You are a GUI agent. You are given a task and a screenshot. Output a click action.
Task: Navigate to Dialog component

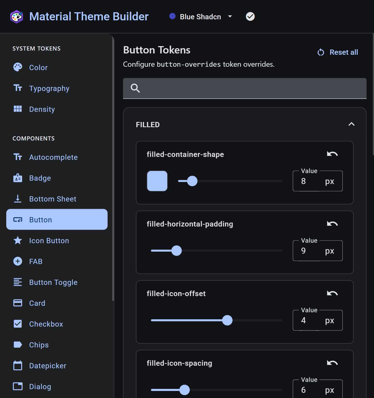click(57, 387)
